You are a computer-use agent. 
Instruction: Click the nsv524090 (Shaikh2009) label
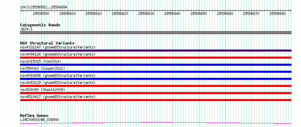[x=43, y=90]
